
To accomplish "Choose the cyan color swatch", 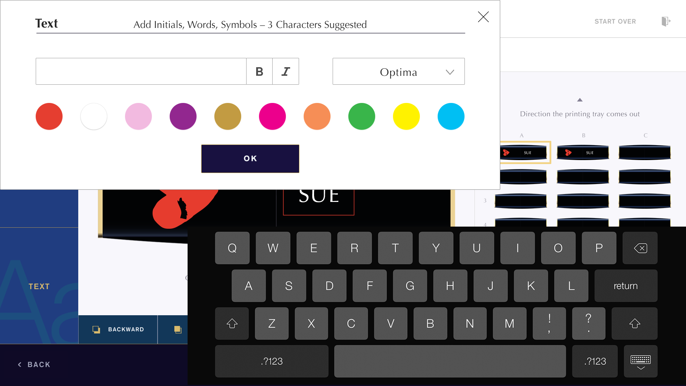I will (x=451, y=116).
